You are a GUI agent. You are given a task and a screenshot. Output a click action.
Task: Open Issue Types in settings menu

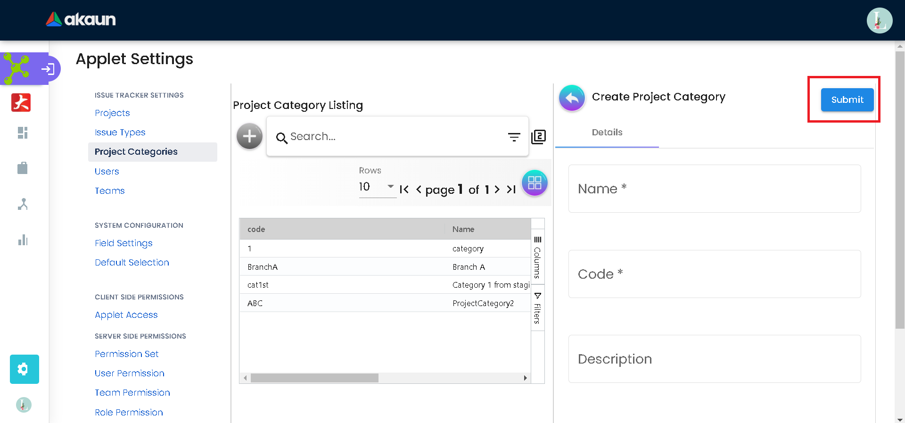120,133
